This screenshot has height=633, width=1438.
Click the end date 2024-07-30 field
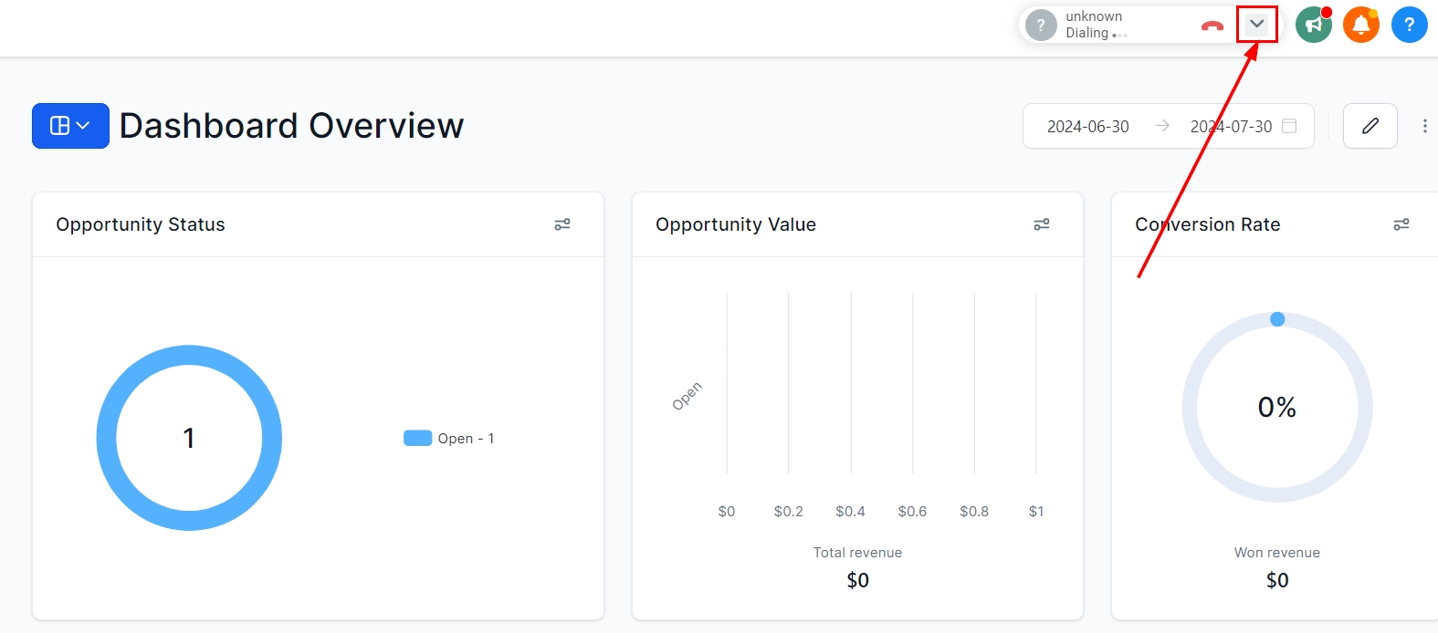point(1230,127)
